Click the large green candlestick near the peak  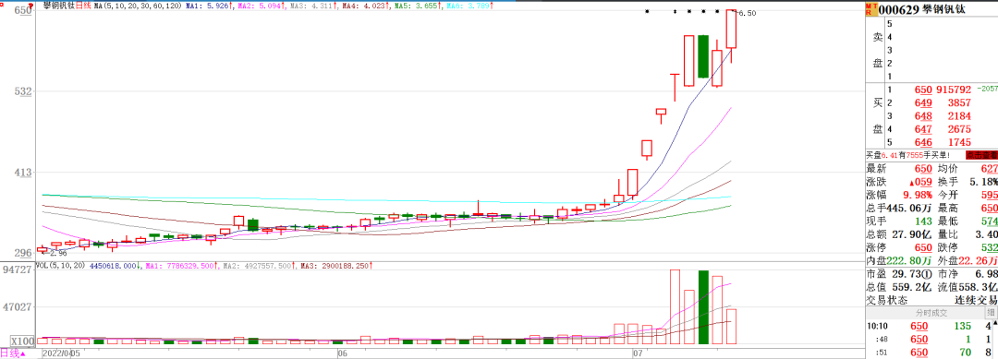pyautogui.click(x=702, y=56)
